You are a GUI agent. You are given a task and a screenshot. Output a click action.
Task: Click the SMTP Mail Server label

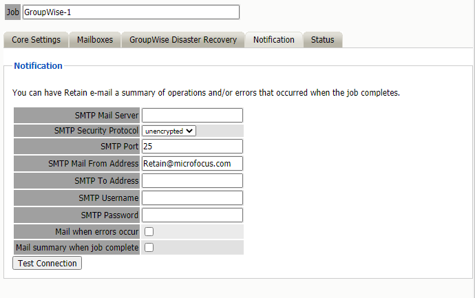(x=107, y=115)
